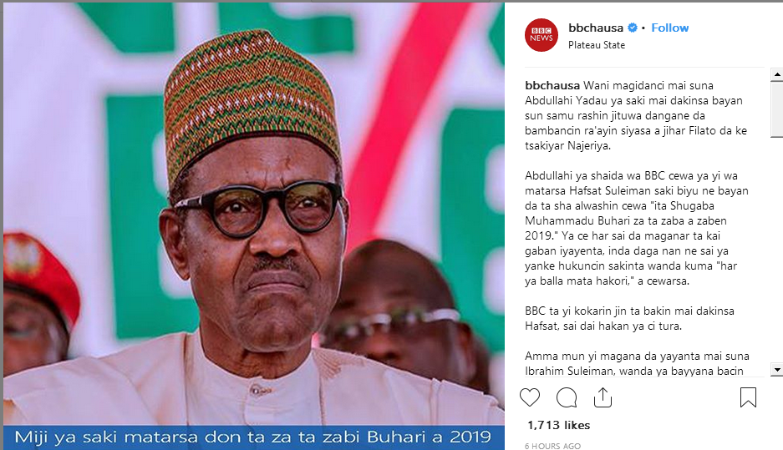Click the bold bbchausa name in the caption
This screenshot has height=450, width=783.
point(552,86)
